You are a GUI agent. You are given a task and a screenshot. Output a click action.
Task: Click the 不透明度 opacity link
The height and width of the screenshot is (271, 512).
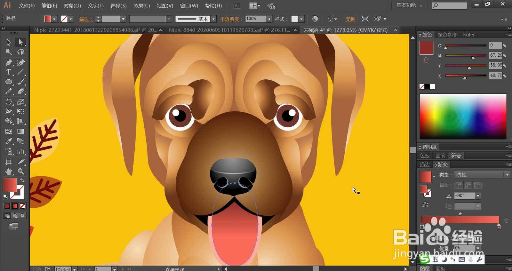pos(231,19)
